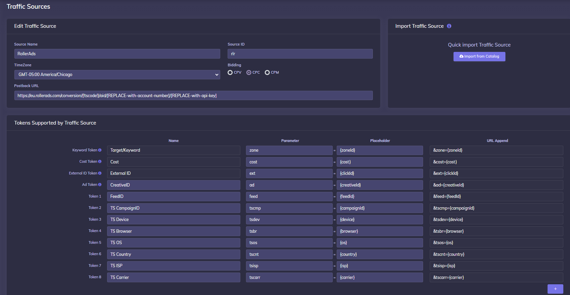The image size is (570, 295).
Task: Select the CPC bidding option
Action: click(x=249, y=73)
